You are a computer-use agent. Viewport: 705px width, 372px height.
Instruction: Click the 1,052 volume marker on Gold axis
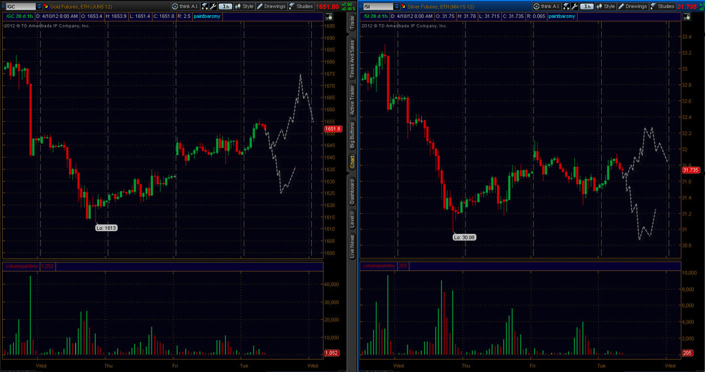tap(331, 353)
